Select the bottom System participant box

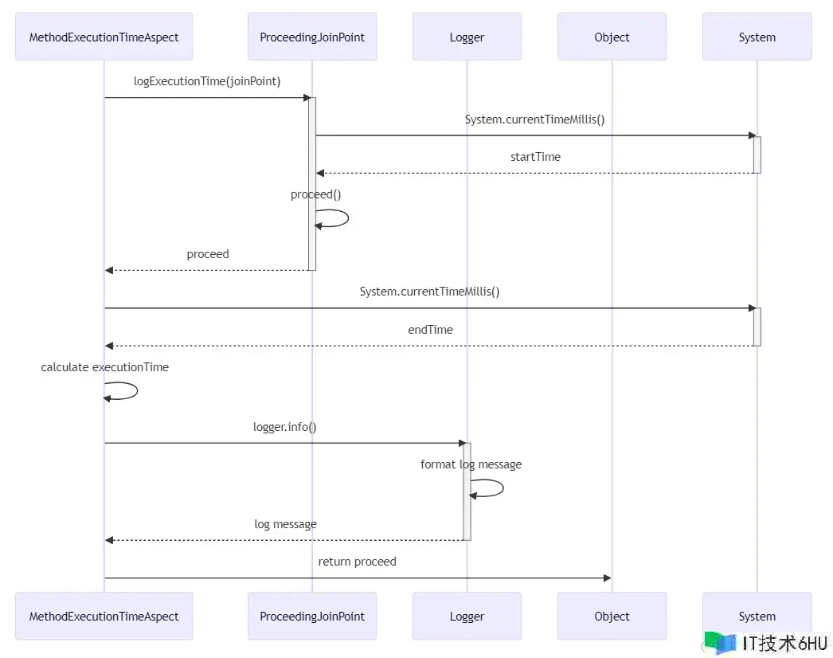coord(757,616)
